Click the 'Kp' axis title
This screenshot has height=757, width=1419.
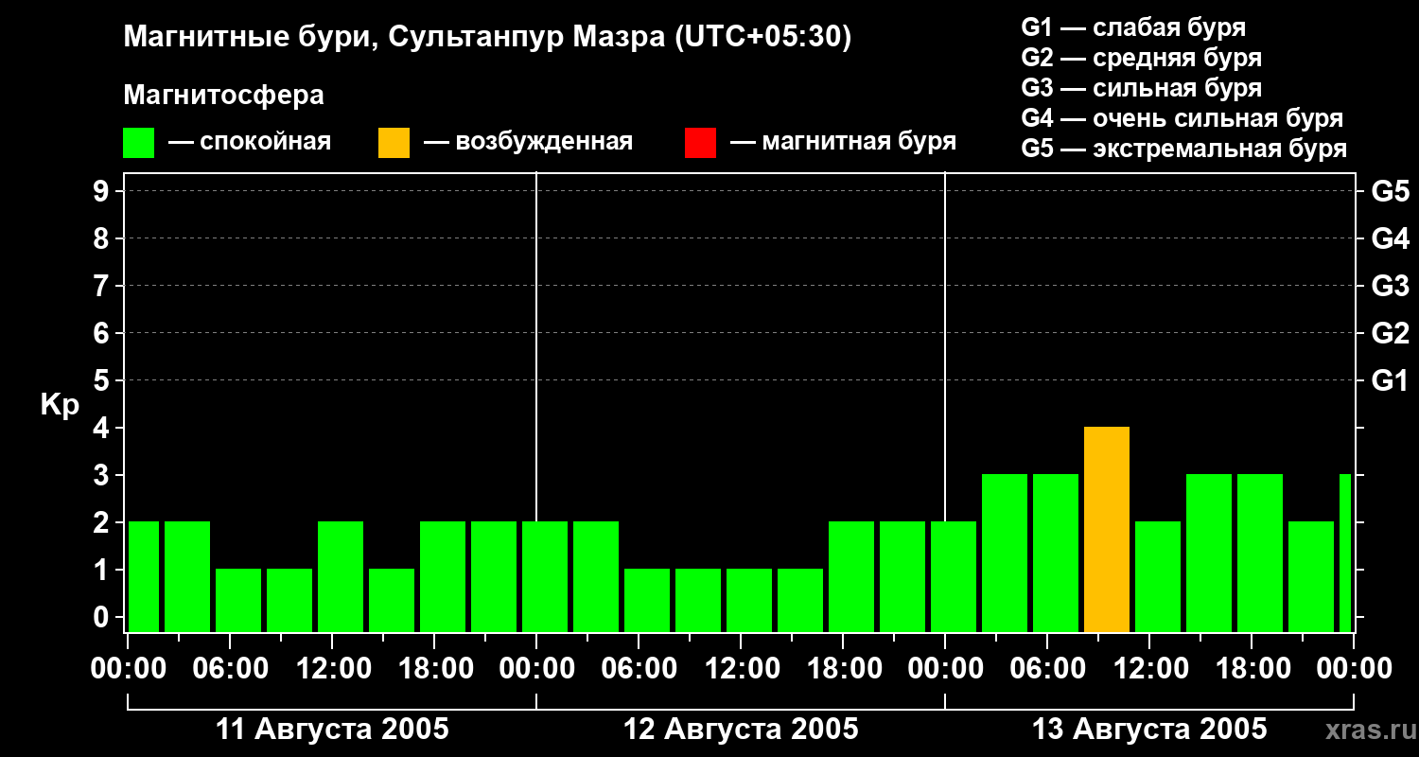click(60, 404)
